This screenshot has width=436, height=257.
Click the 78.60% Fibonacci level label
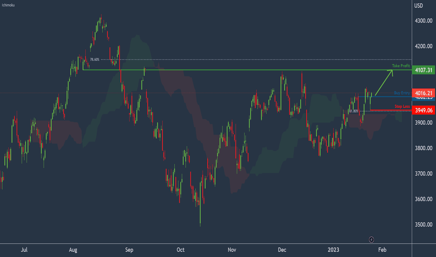click(x=94, y=59)
